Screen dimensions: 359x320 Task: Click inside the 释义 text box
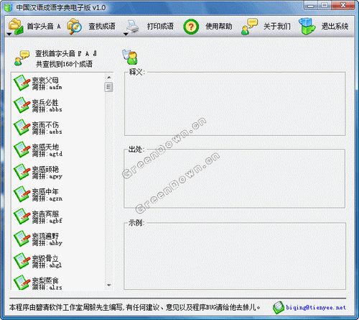pos(235,104)
